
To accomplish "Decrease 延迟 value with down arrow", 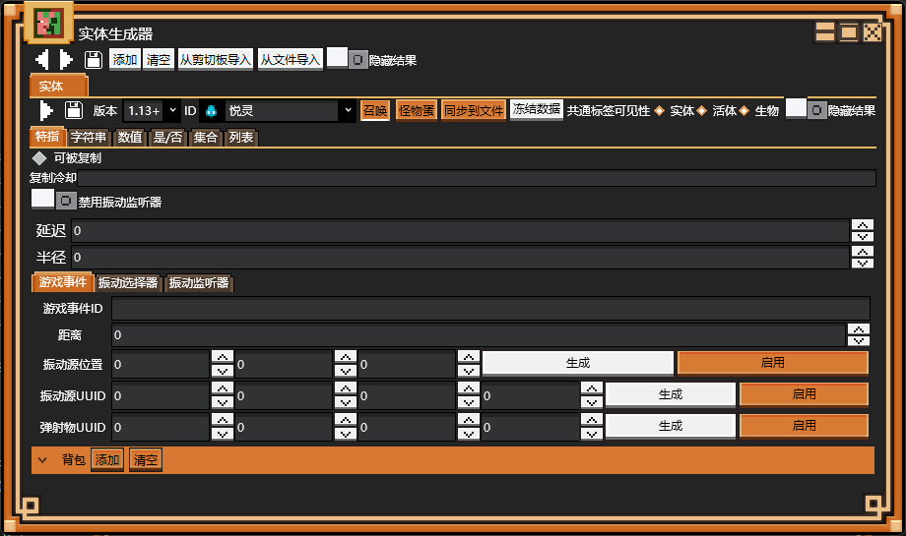I will click(x=863, y=236).
